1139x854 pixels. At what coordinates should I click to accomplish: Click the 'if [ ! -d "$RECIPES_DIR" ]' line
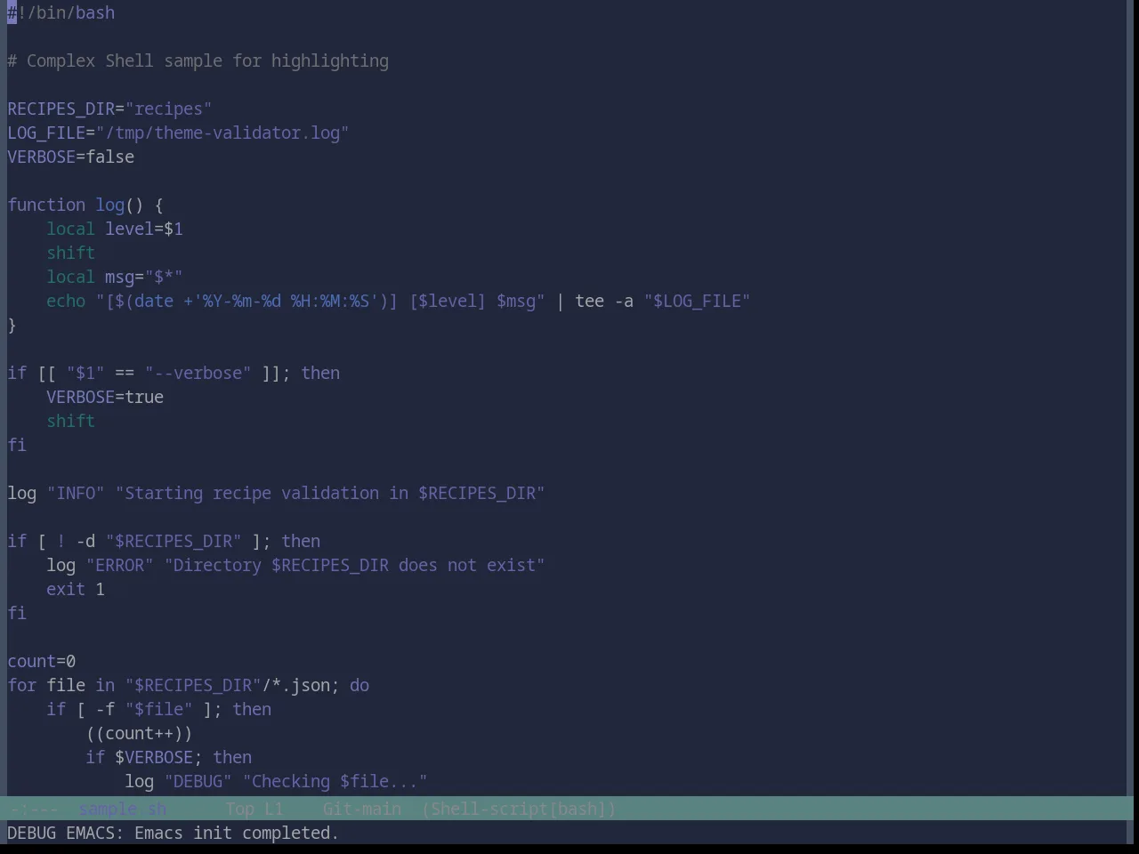164,542
